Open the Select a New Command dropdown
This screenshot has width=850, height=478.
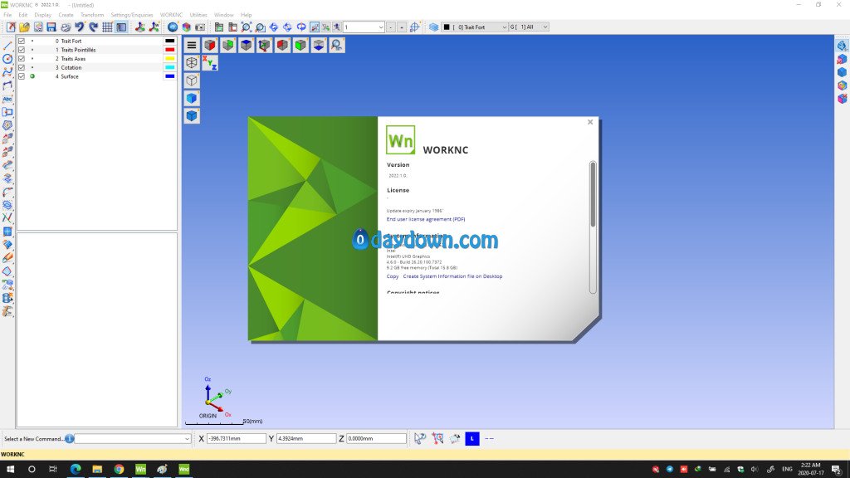pos(187,438)
